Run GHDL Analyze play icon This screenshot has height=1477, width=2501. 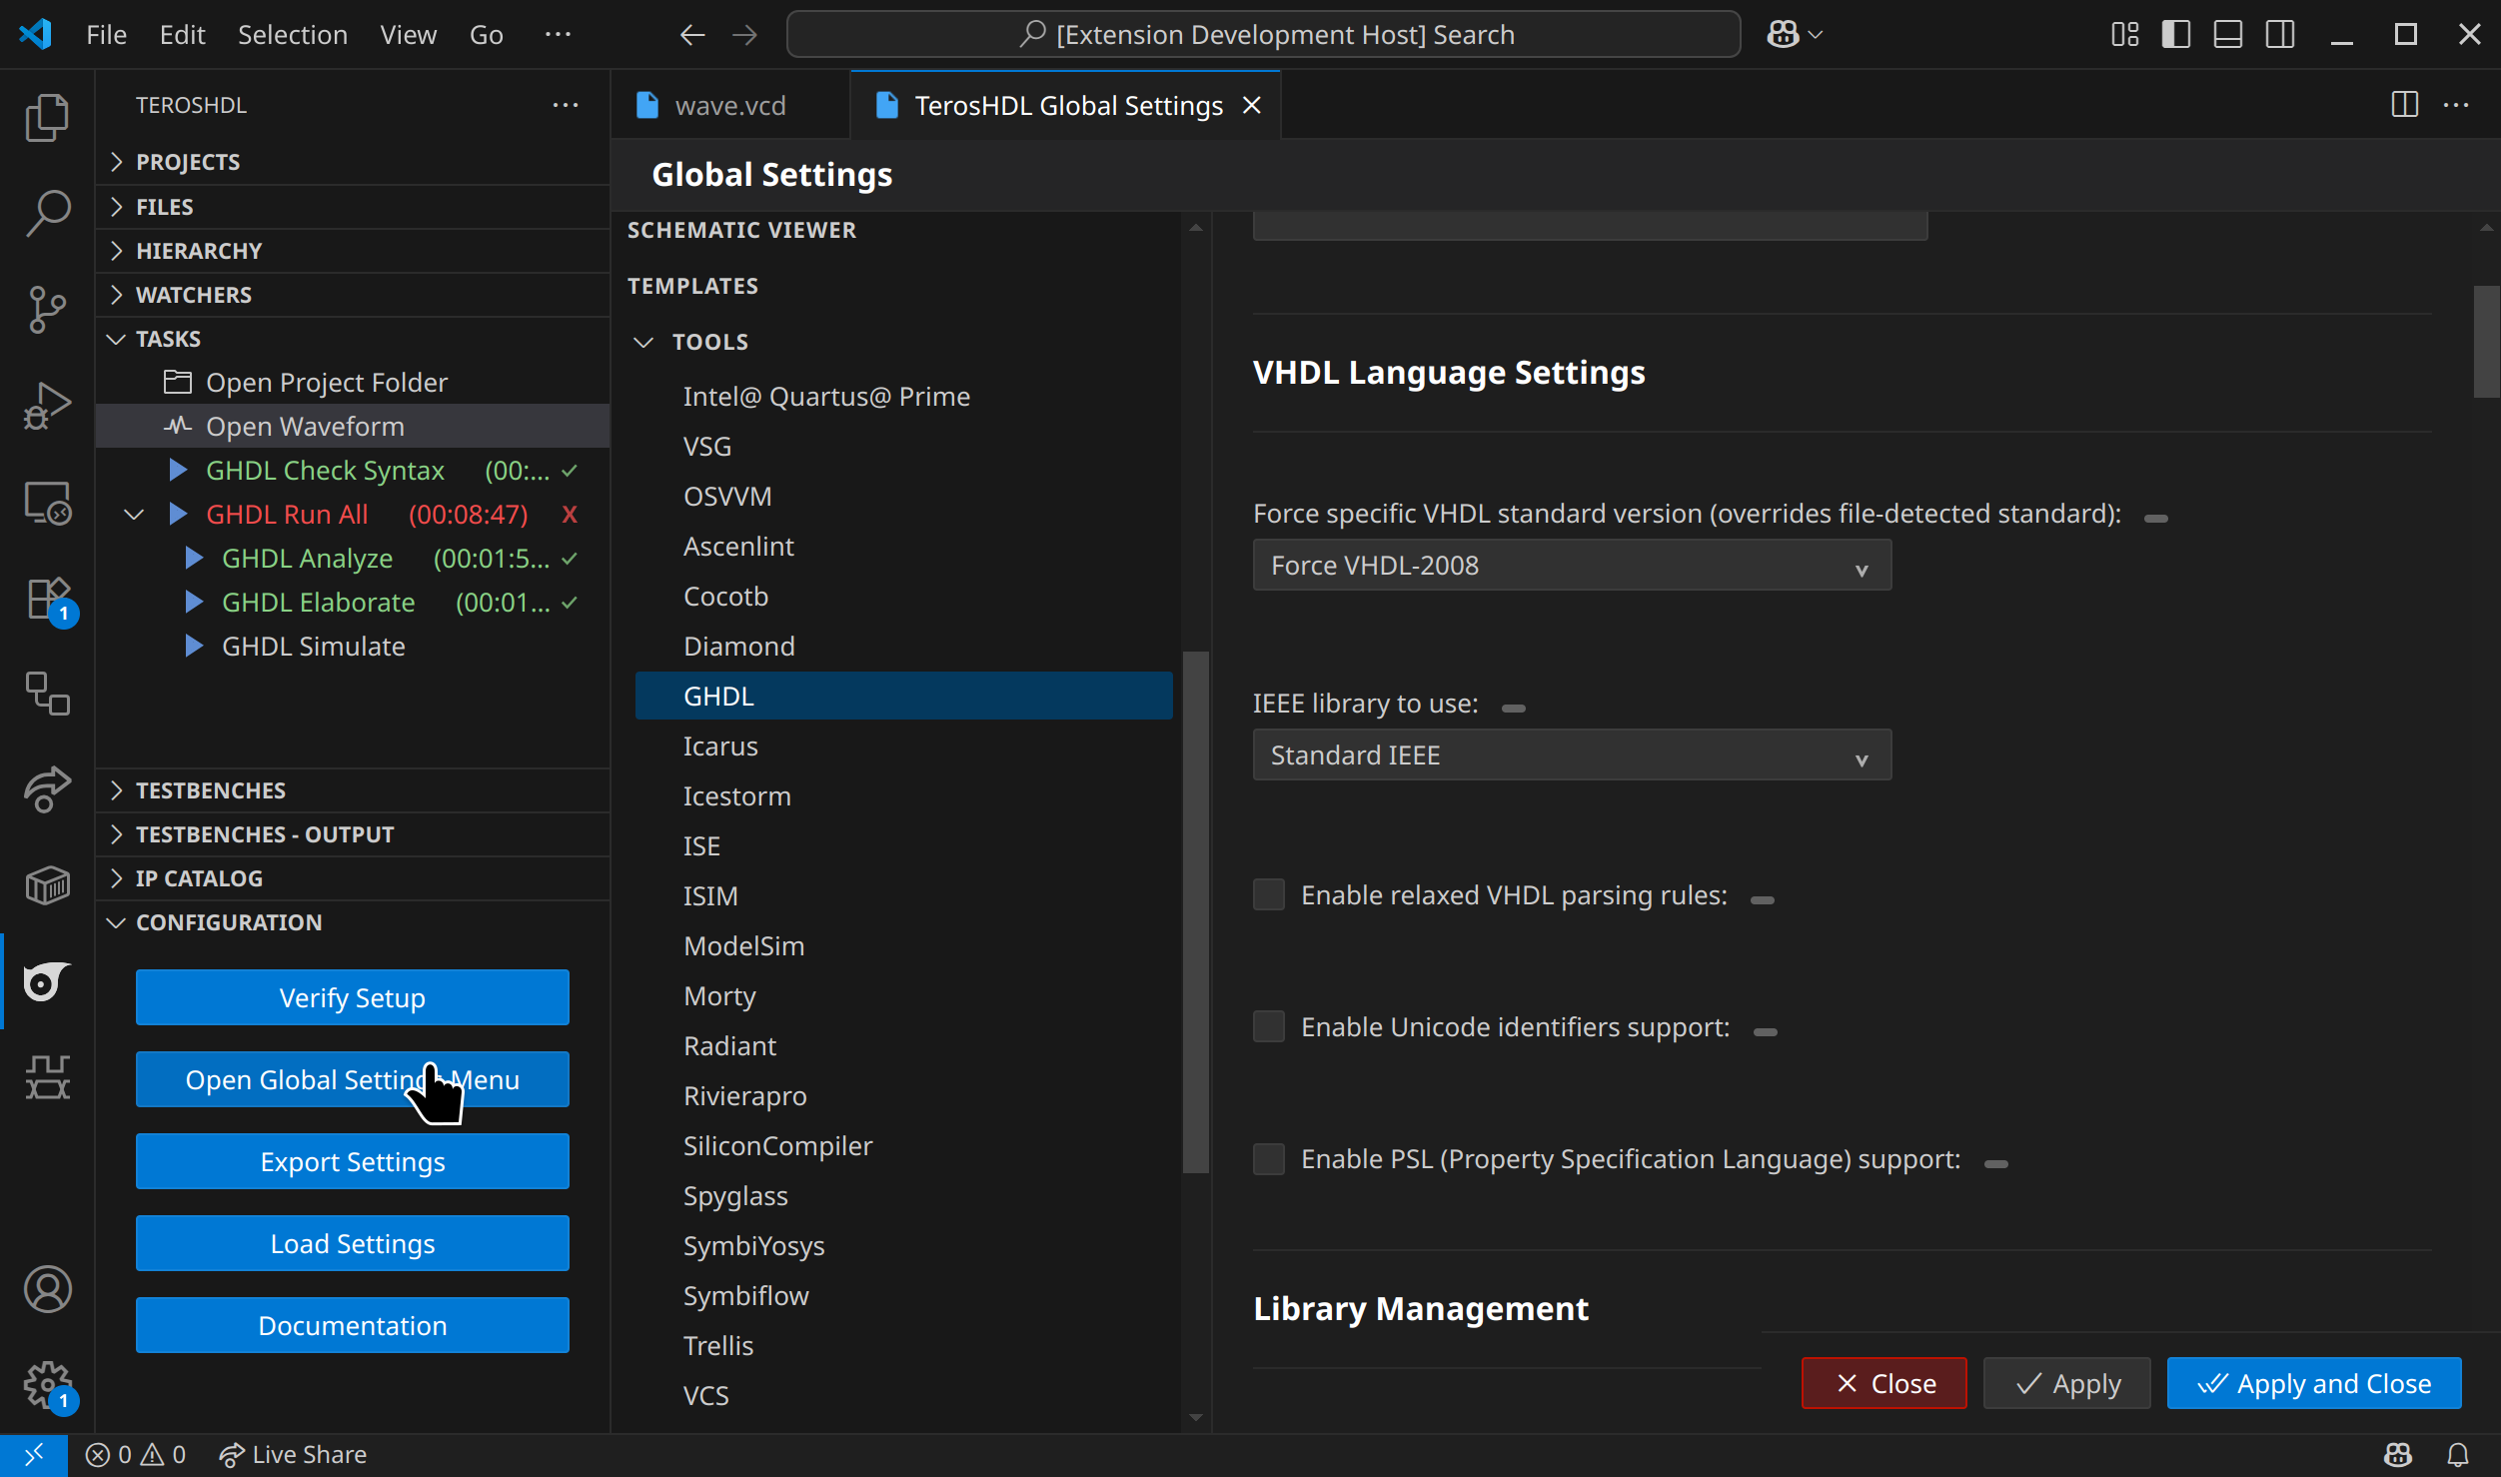(194, 558)
